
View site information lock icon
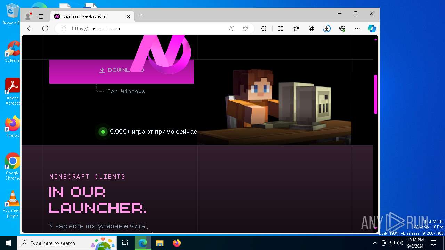coord(64,28)
